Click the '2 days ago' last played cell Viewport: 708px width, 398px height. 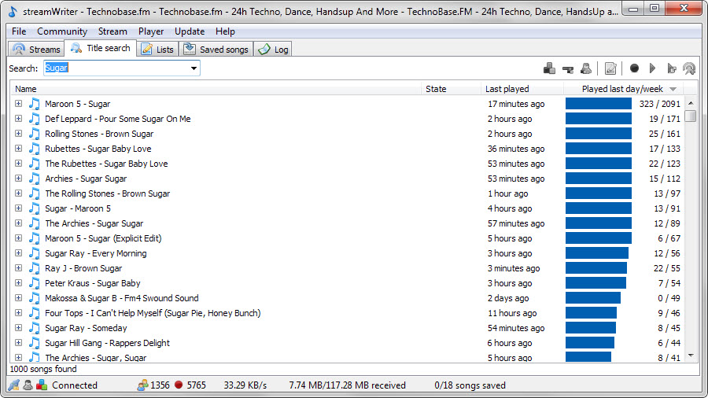508,298
